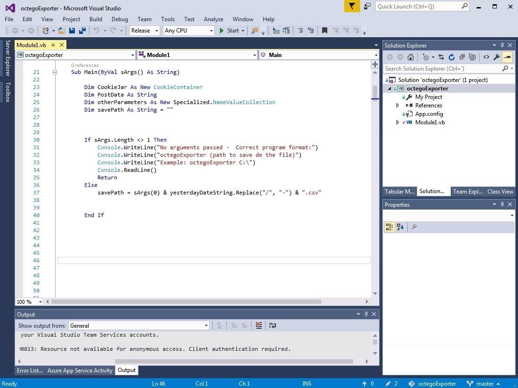Open the Server Explorer side tab
The width and height of the screenshot is (518, 388).
[8, 58]
